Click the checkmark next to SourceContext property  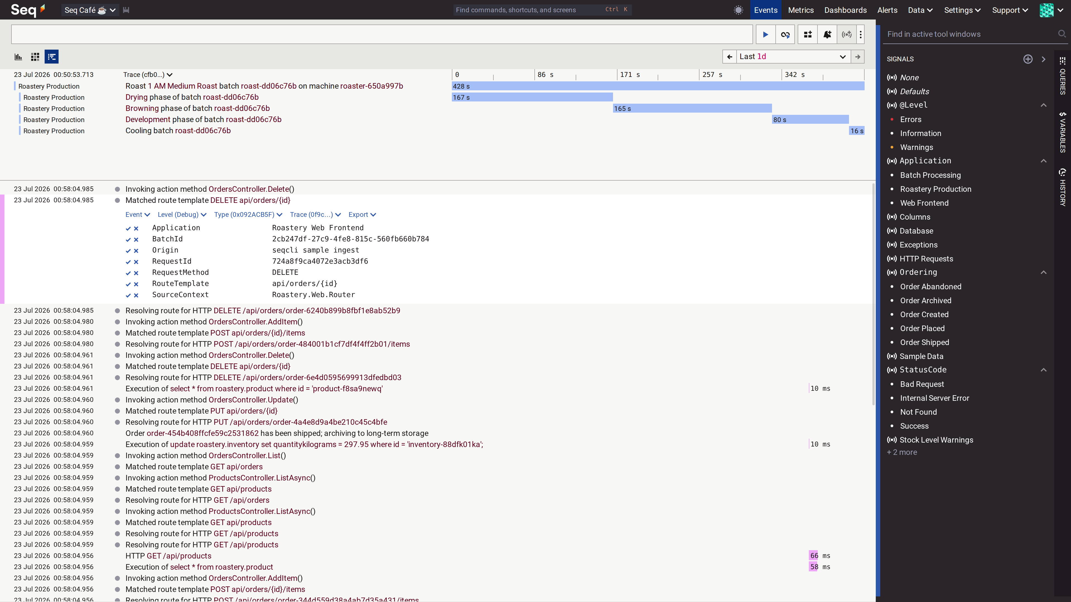click(x=128, y=295)
